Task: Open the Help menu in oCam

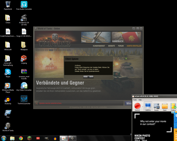Action: point(140,100)
